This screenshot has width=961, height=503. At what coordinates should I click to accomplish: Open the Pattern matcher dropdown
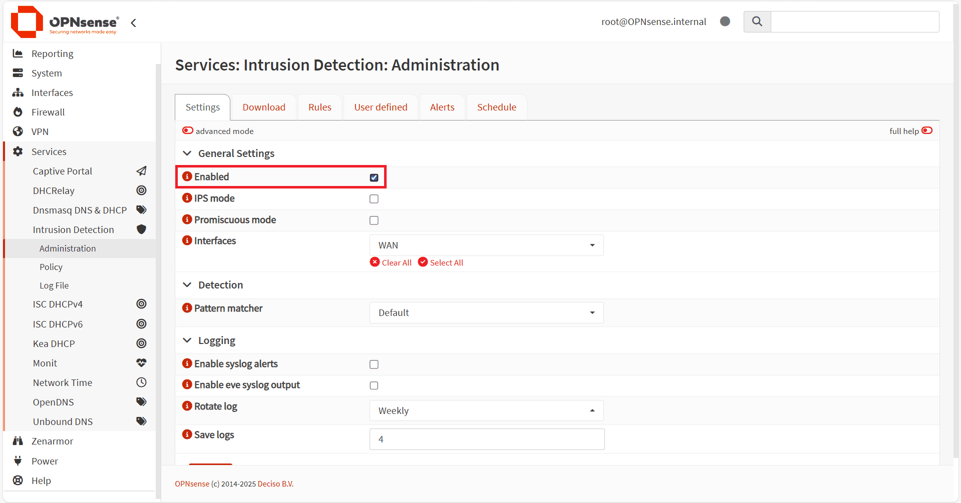coord(486,312)
